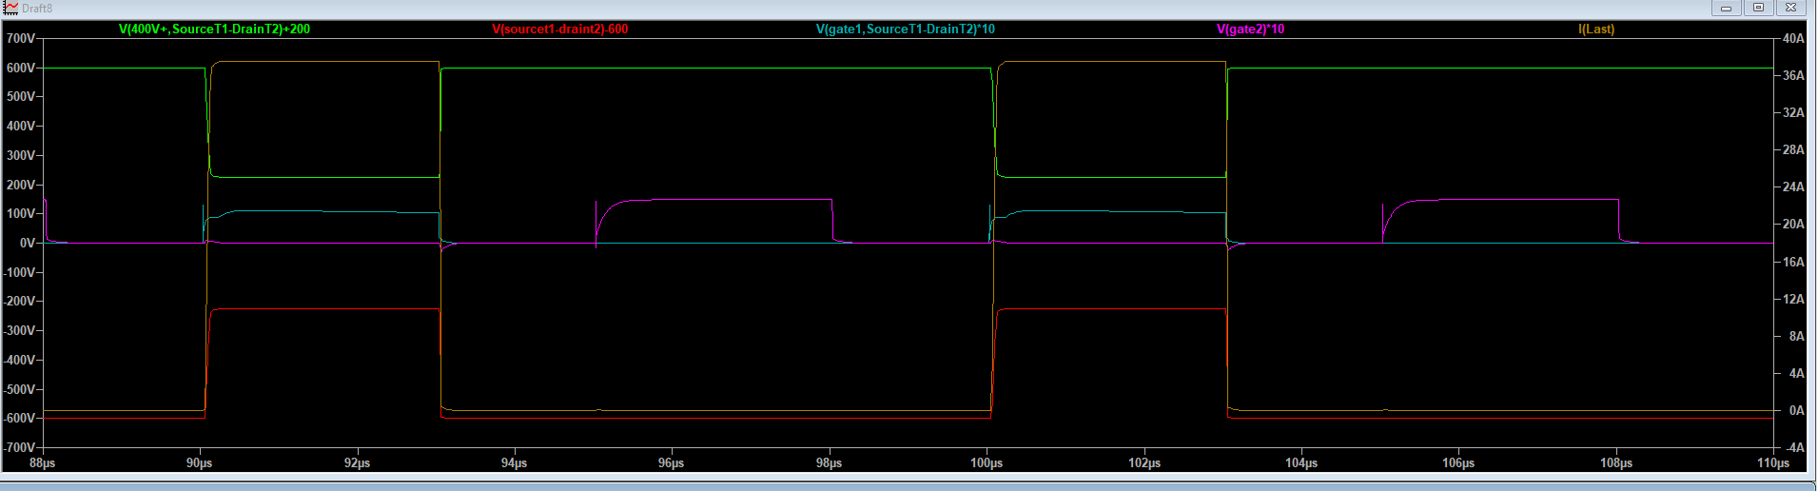Screen dimensions: 1818x491
Task: Restore down the Draft8 plot window
Action: pyautogui.click(x=1758, y=8)
